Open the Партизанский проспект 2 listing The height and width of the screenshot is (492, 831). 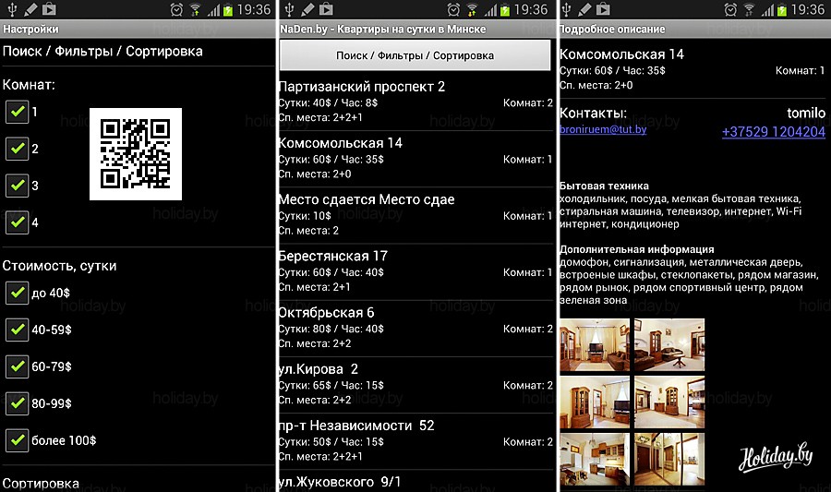coord(415,102)
